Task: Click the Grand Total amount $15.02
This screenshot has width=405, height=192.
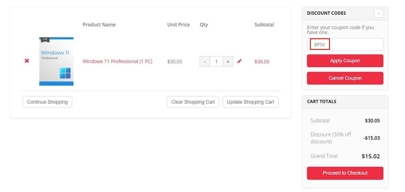Action: pos(371,156)
